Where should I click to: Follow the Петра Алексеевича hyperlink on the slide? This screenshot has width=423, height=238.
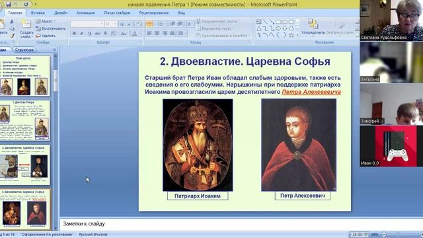pyautogui.click(x=311, y=92)
